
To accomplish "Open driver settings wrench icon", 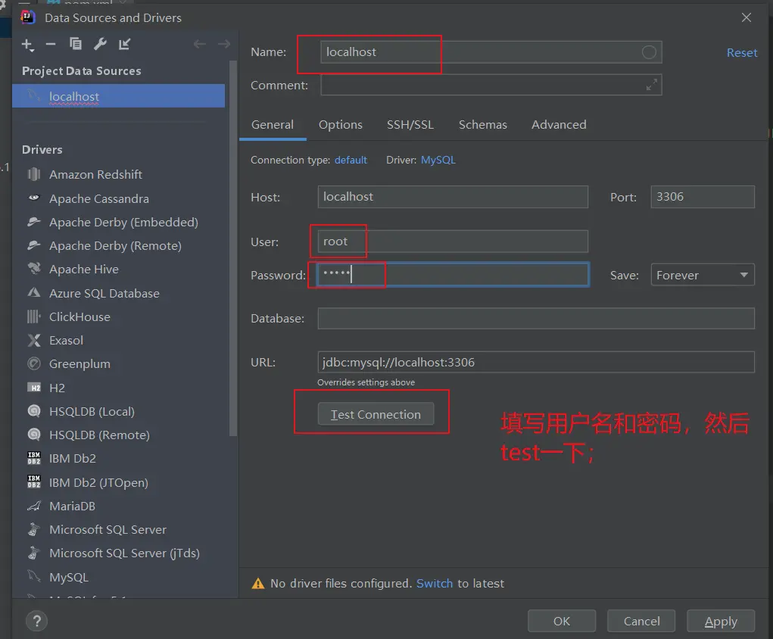I will click(100, 45).
